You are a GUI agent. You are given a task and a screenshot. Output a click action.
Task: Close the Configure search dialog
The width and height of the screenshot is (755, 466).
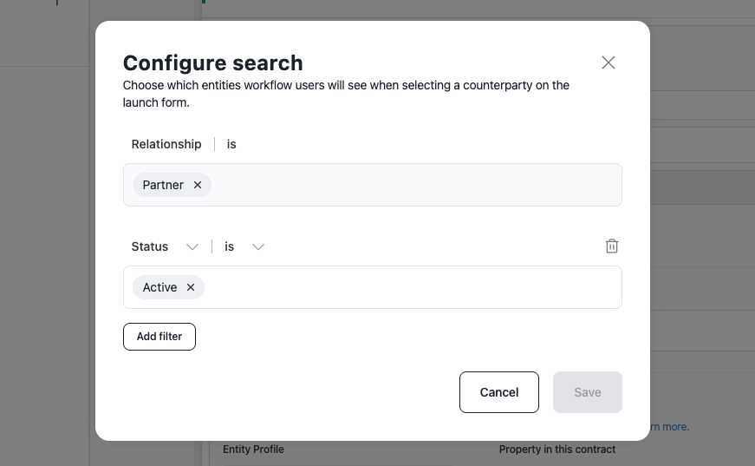(x=609, y=62)
